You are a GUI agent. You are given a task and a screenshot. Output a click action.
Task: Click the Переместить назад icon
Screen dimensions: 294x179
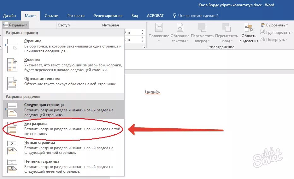click(x=226, y=27)
